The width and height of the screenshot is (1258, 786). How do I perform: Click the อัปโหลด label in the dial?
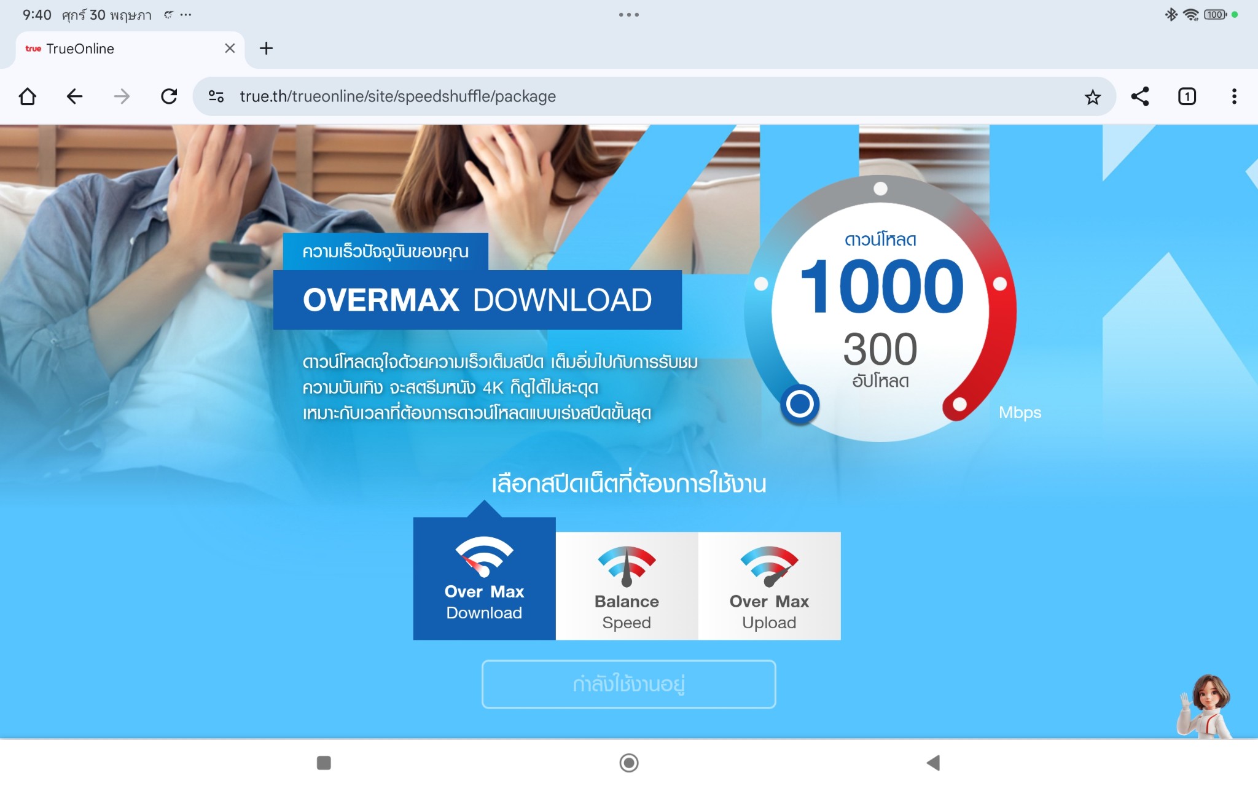click(880, 381)
